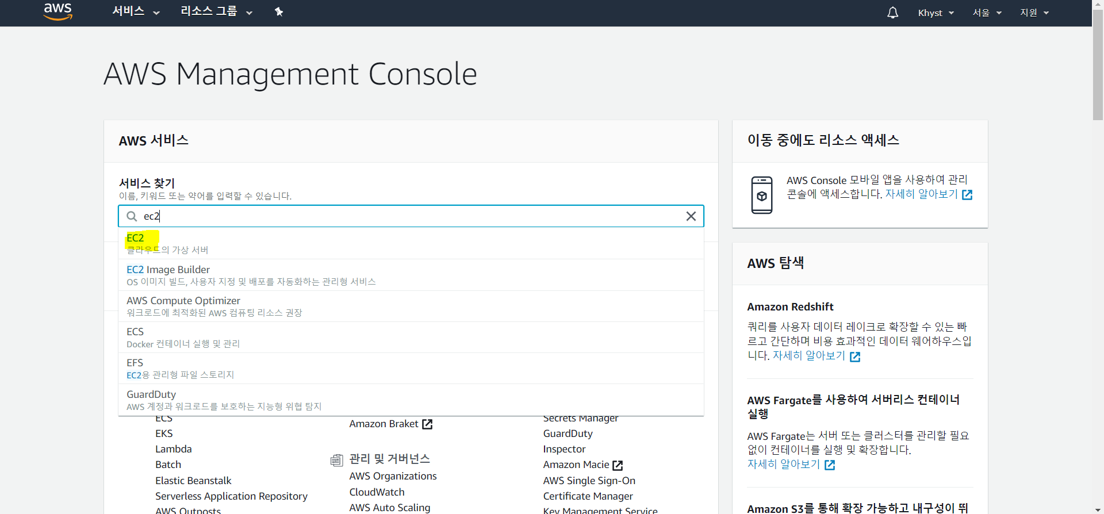
Task: Click 자세히 알아보기 under Amazon Redshift
Action: click(x=808, y=356)
